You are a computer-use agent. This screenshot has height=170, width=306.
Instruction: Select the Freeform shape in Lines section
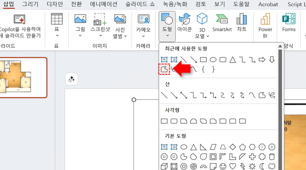262,95
